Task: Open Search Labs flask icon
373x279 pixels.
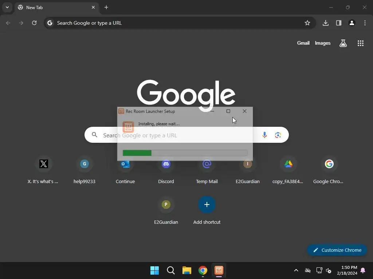Action: point(343,43)
